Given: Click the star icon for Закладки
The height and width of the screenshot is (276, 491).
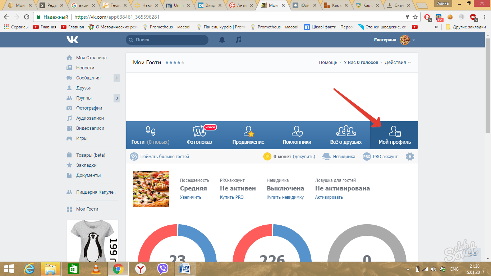Looking at the screenshot, I should (x=69, y=165).
